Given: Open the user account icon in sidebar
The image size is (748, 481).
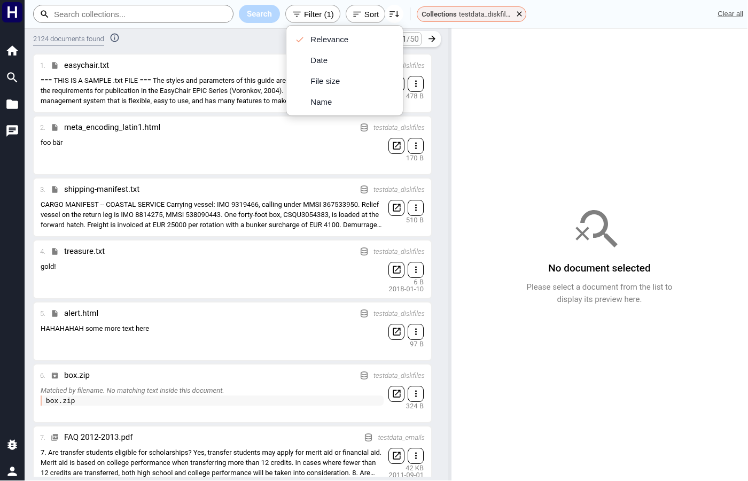Looking at the screenshot, I should (x=12, y=471).
